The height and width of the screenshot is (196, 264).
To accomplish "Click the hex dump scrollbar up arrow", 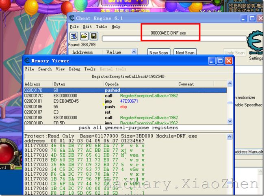I will pyautogui.click(x=229, y=136).
